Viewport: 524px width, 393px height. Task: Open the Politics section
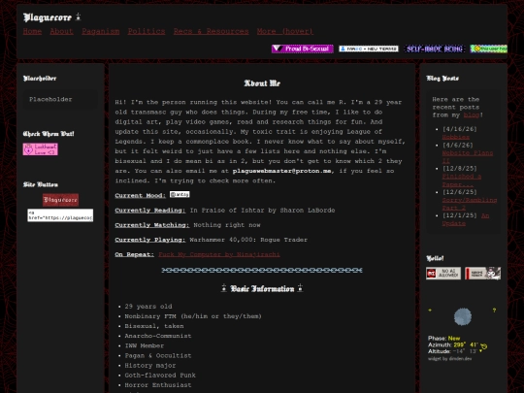click(x=147, y=31)
